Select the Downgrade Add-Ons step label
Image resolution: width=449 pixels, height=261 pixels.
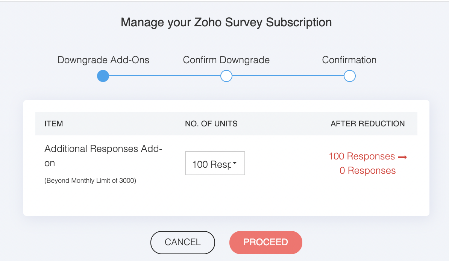coord(103,60)
